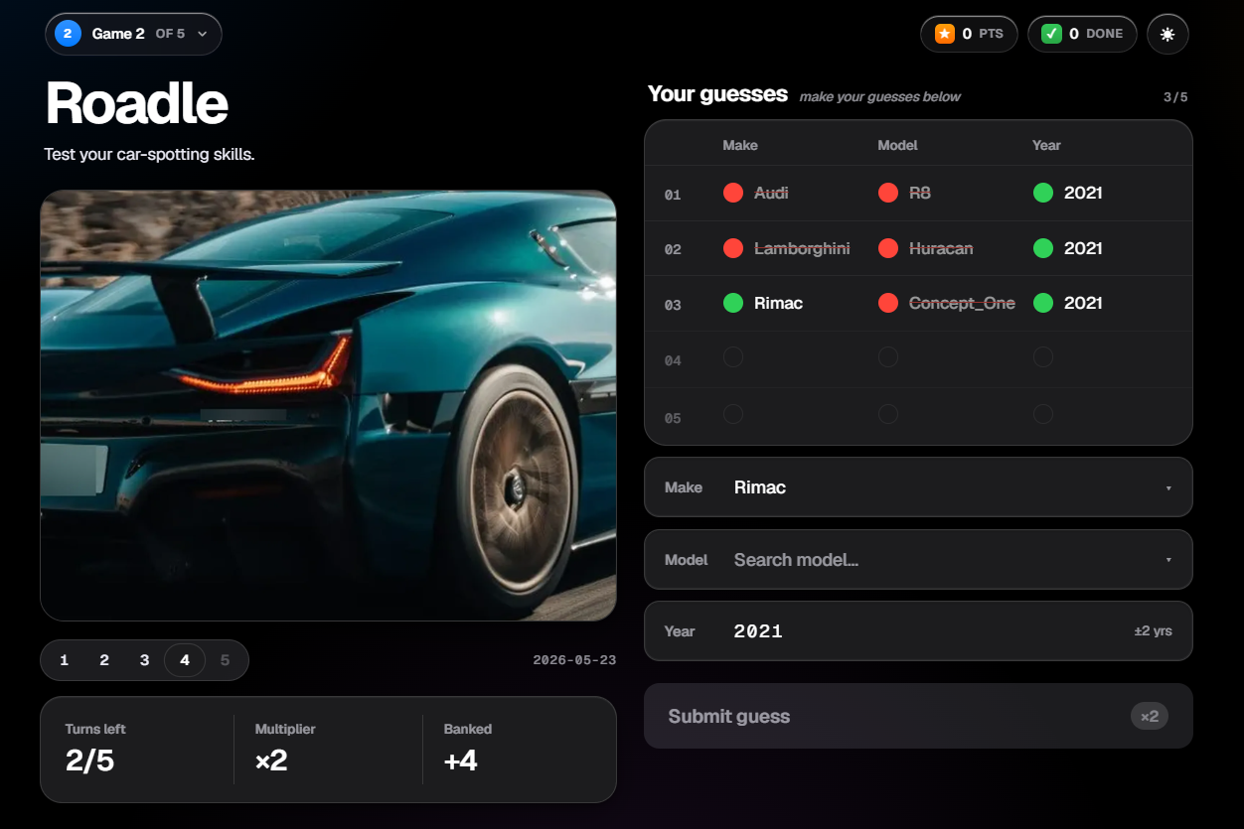Click the red dot beside Lamborghini
Viewport: 1244px width, 829px height.
pyautogui.click(x=733, y=248)
